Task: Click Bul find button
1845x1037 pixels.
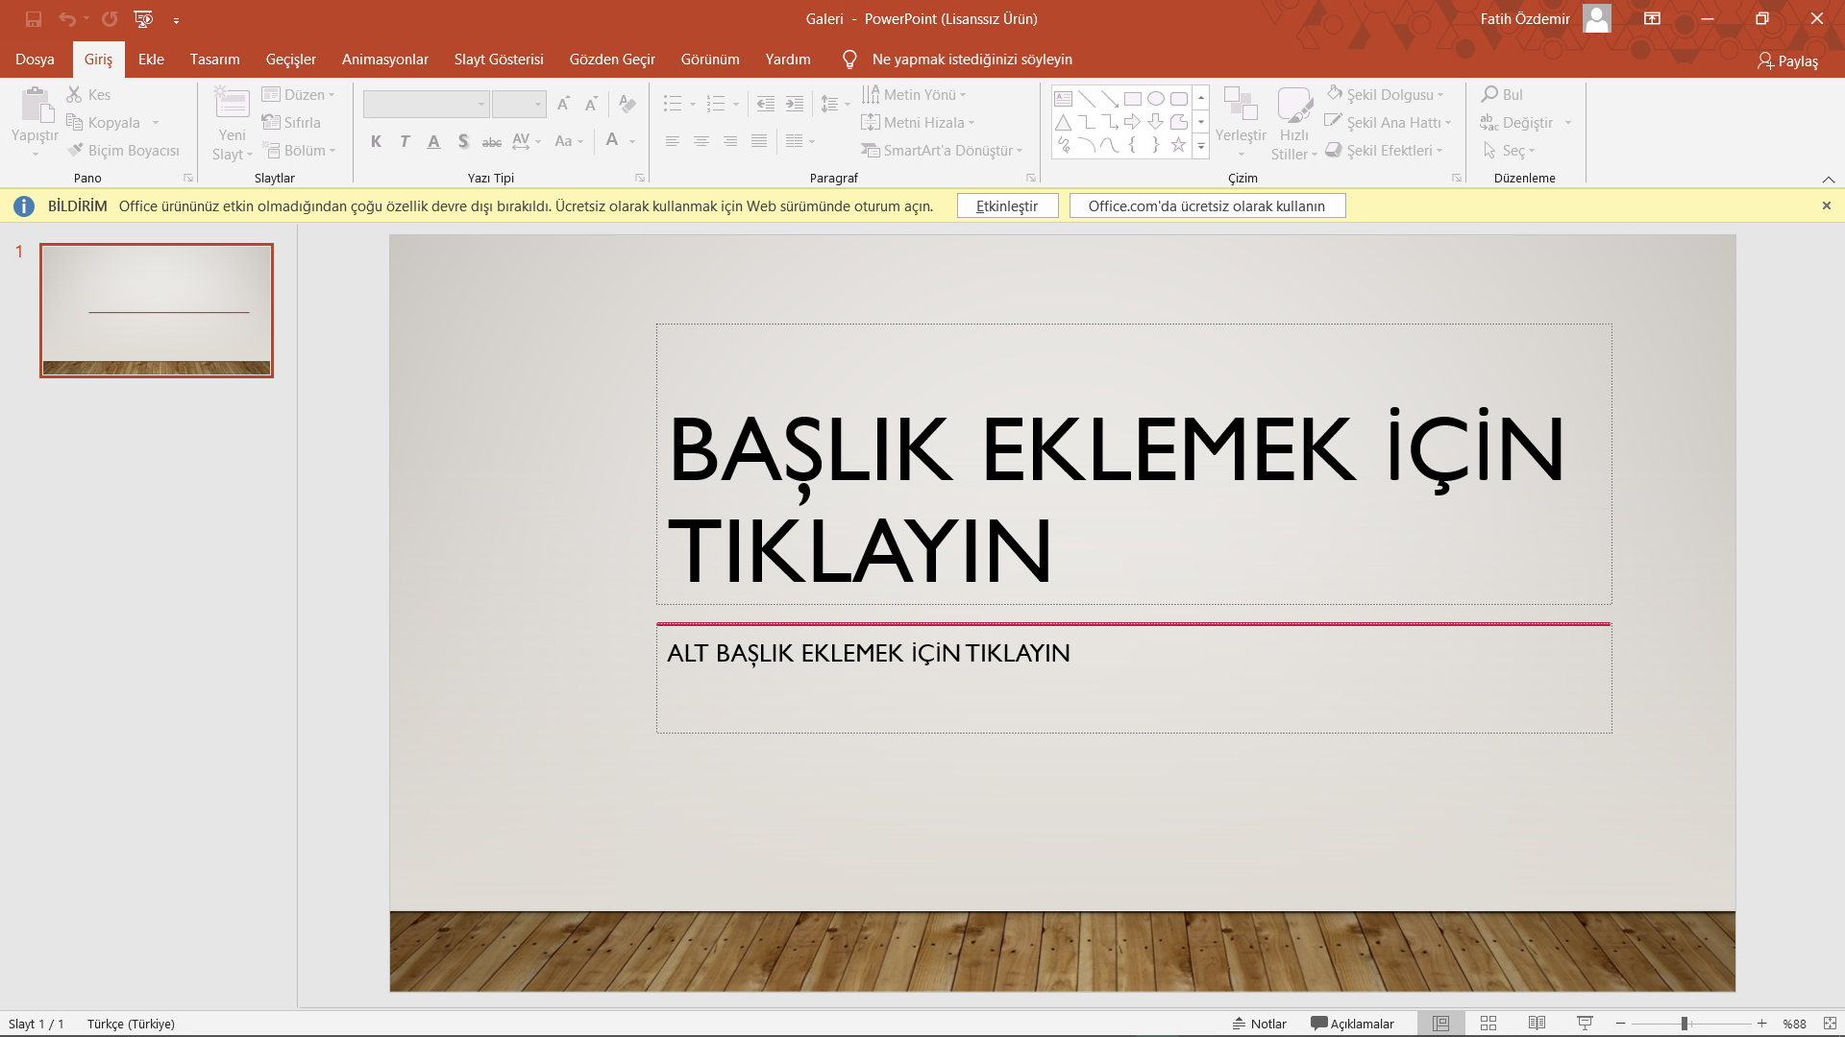Action: tap(1502, 94)
